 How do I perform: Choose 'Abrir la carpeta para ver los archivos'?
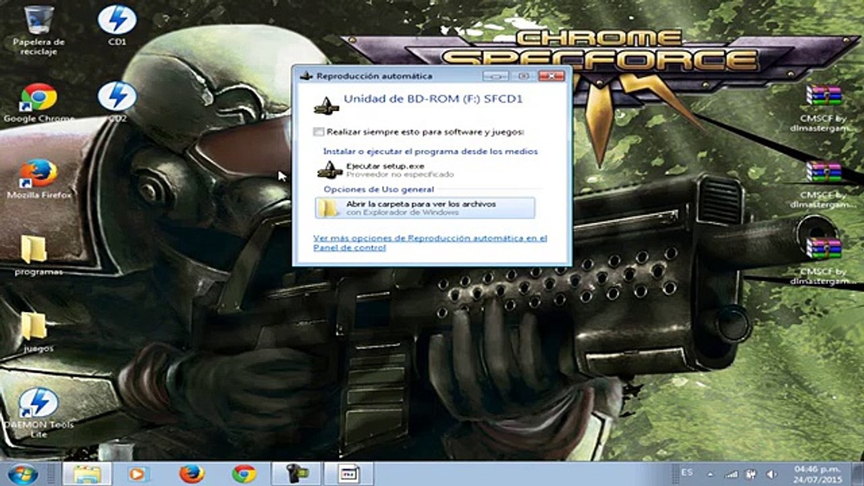[x=425, y=208]
